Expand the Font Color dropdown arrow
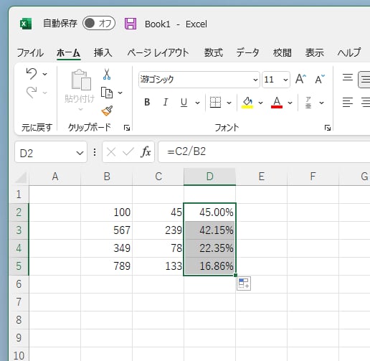This screenshot has width=370, height=361. coord(290,103)
